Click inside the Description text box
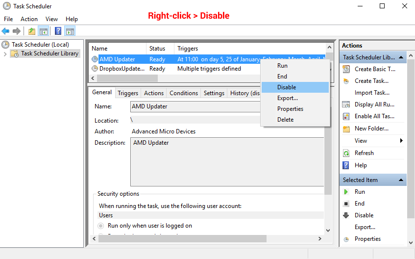 [x=227, y=162]
